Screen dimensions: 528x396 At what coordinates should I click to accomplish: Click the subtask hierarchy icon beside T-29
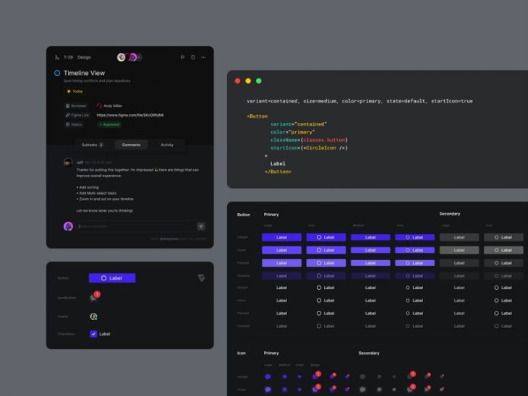click(x=57, y=57)
